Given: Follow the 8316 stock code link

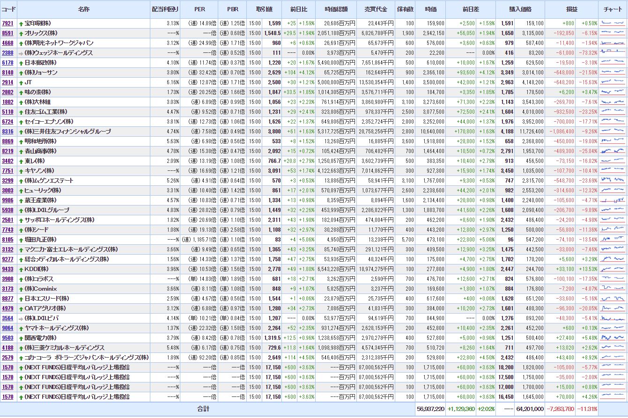Looking at the screenshot, I should [7, 132].
